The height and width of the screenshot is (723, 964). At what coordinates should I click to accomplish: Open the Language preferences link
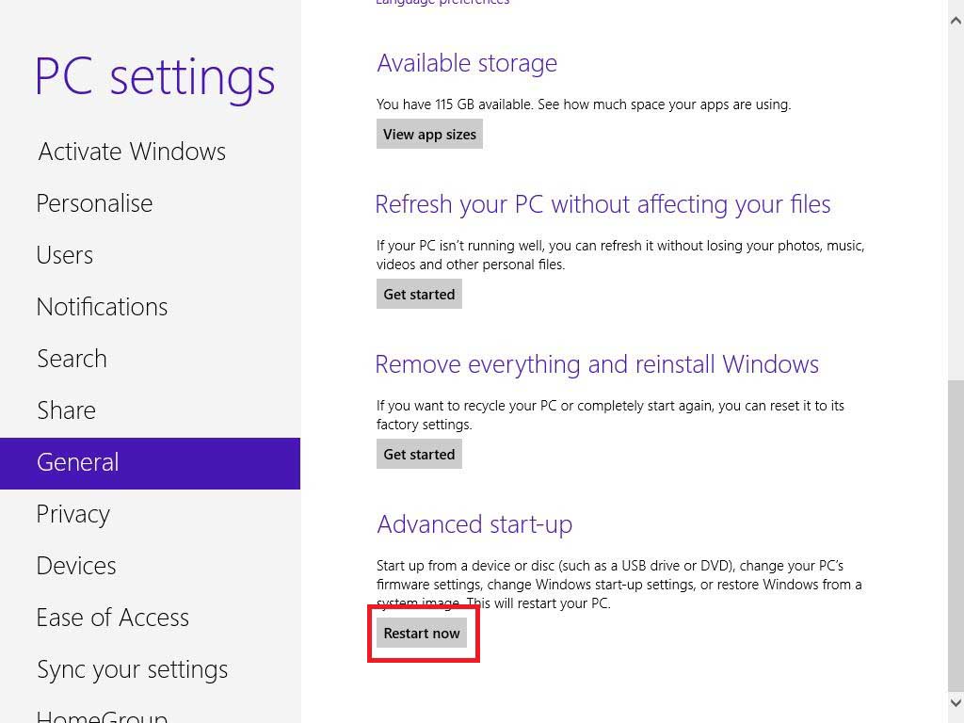(x=442, y=3)
